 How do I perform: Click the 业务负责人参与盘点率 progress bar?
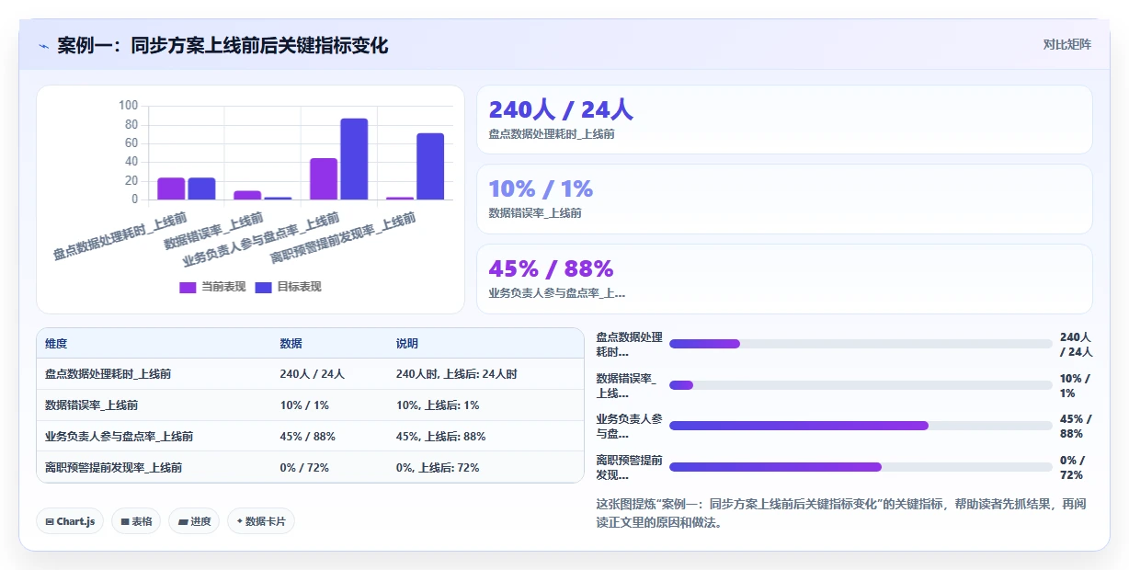coord(861,426)
